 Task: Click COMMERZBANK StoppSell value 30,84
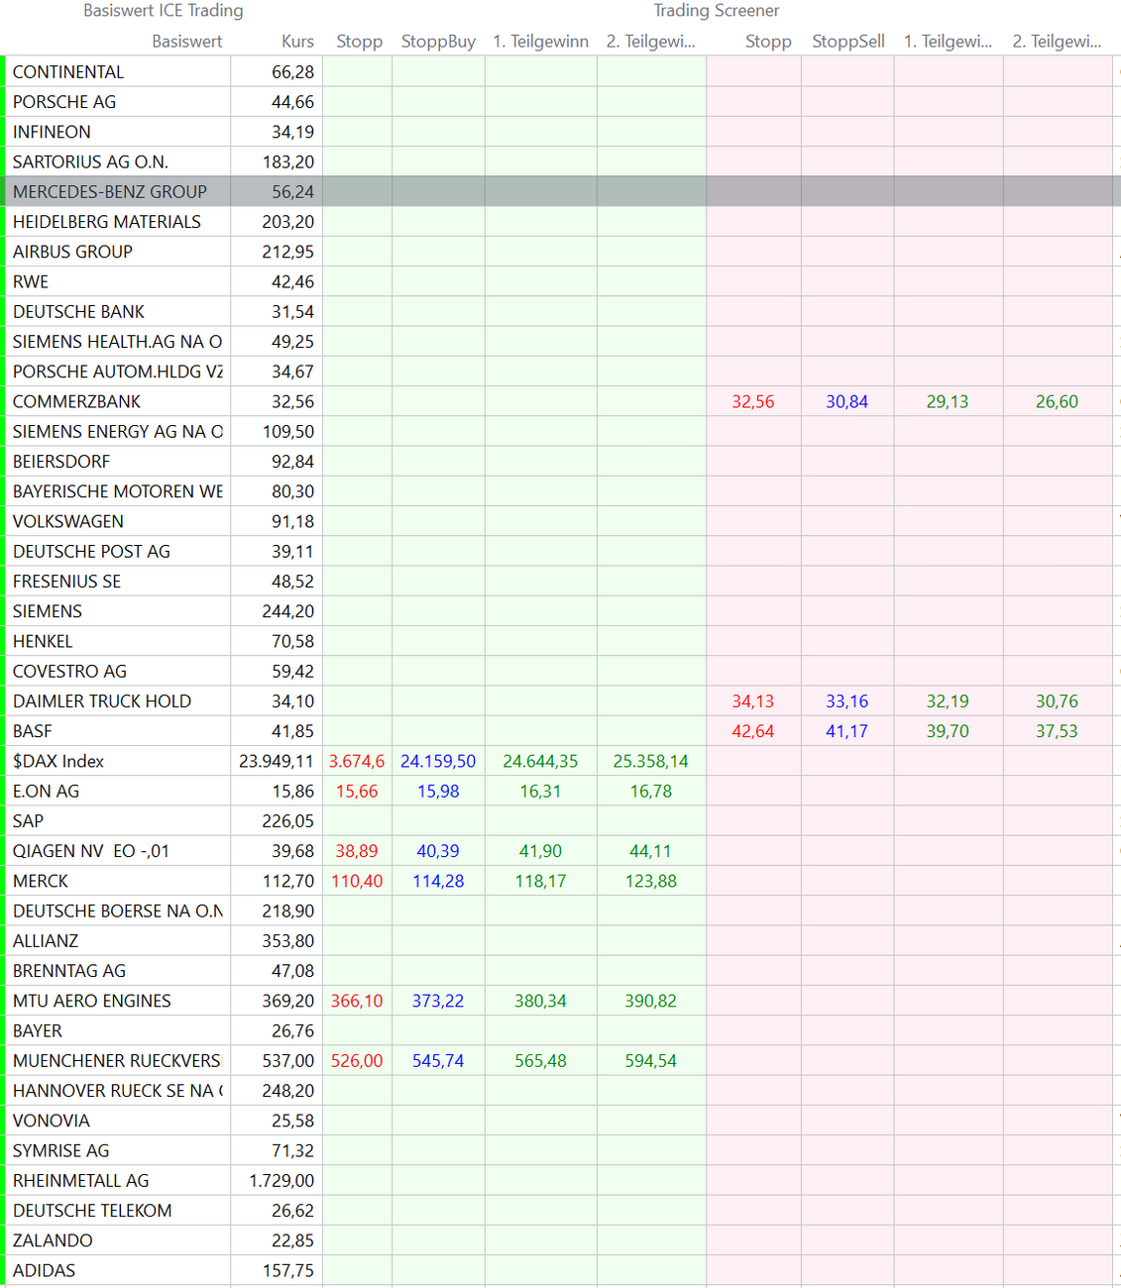click(x=846, y=402)
